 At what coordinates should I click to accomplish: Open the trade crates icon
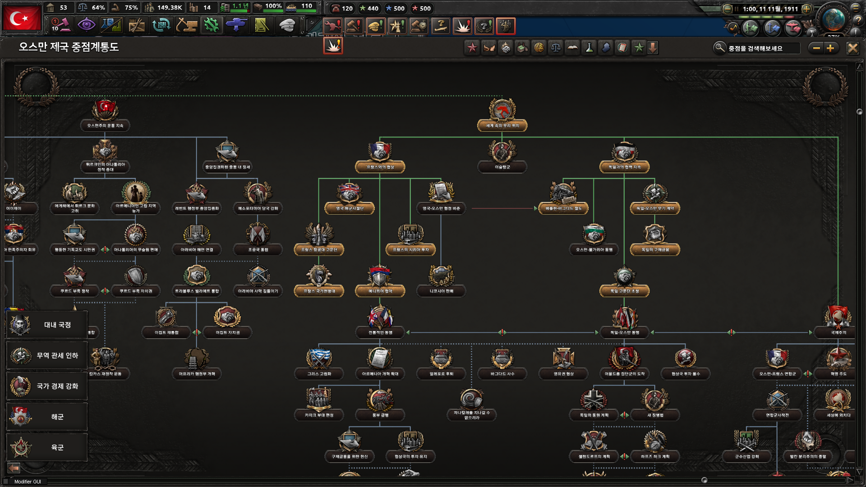coord(137,25)
